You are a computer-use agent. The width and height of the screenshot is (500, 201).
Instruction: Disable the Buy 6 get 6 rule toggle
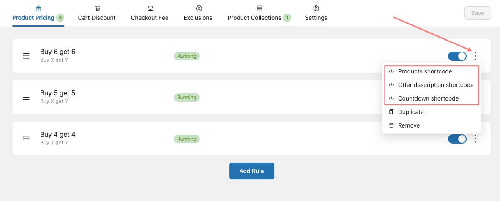[x=457, y=56]
